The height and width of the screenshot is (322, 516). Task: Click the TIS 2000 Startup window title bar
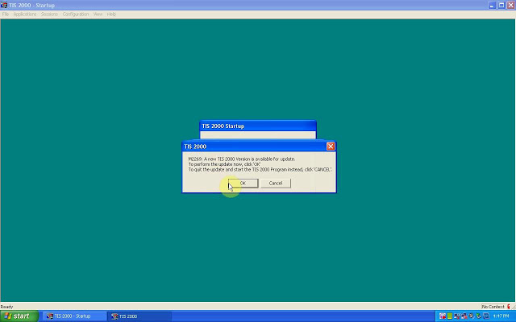tap(258, 126)
